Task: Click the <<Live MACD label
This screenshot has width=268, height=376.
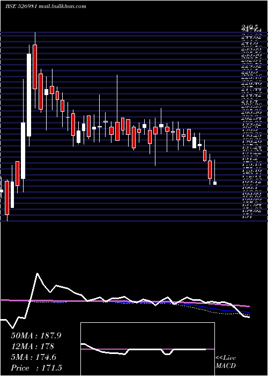Action: point(226,362)
